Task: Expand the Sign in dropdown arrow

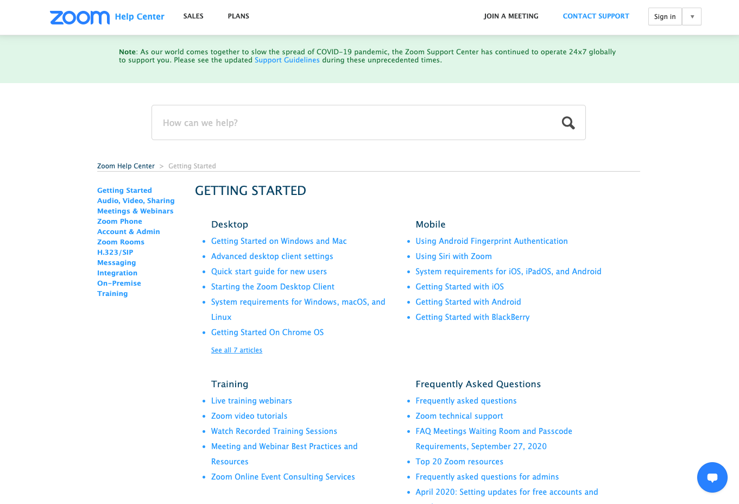Action: 692,17
